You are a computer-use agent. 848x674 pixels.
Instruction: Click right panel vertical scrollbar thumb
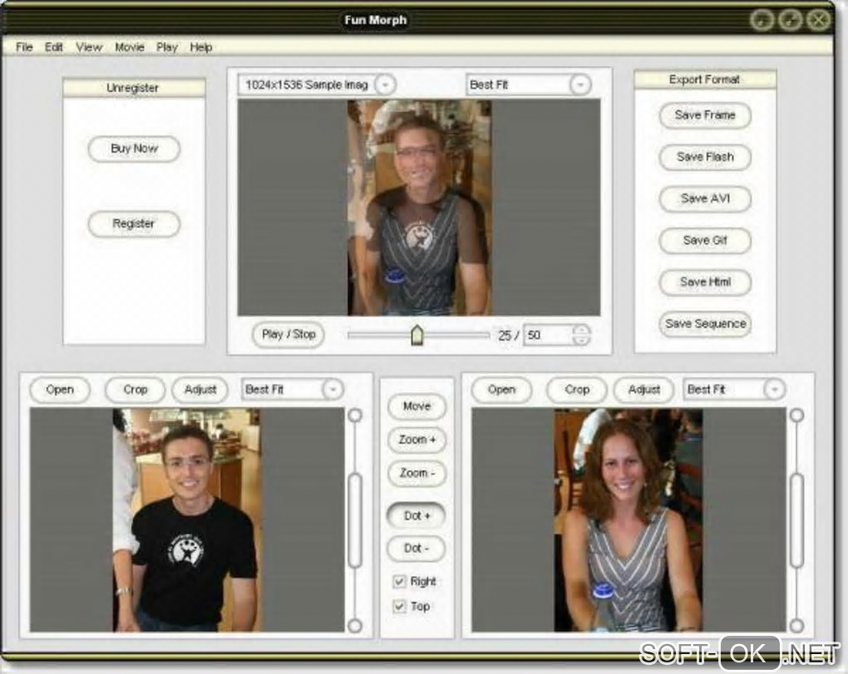pos(796,520)
